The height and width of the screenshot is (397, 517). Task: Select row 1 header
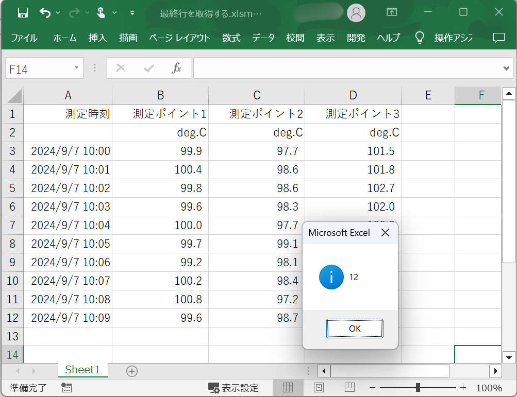click(x=12, y=114)
